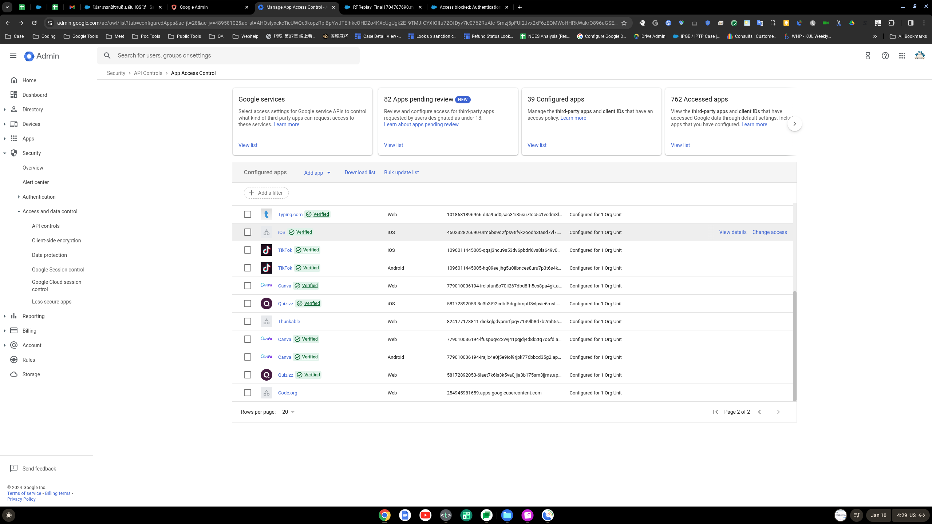Tick the Code.org row checkbox

pos(248,393)
